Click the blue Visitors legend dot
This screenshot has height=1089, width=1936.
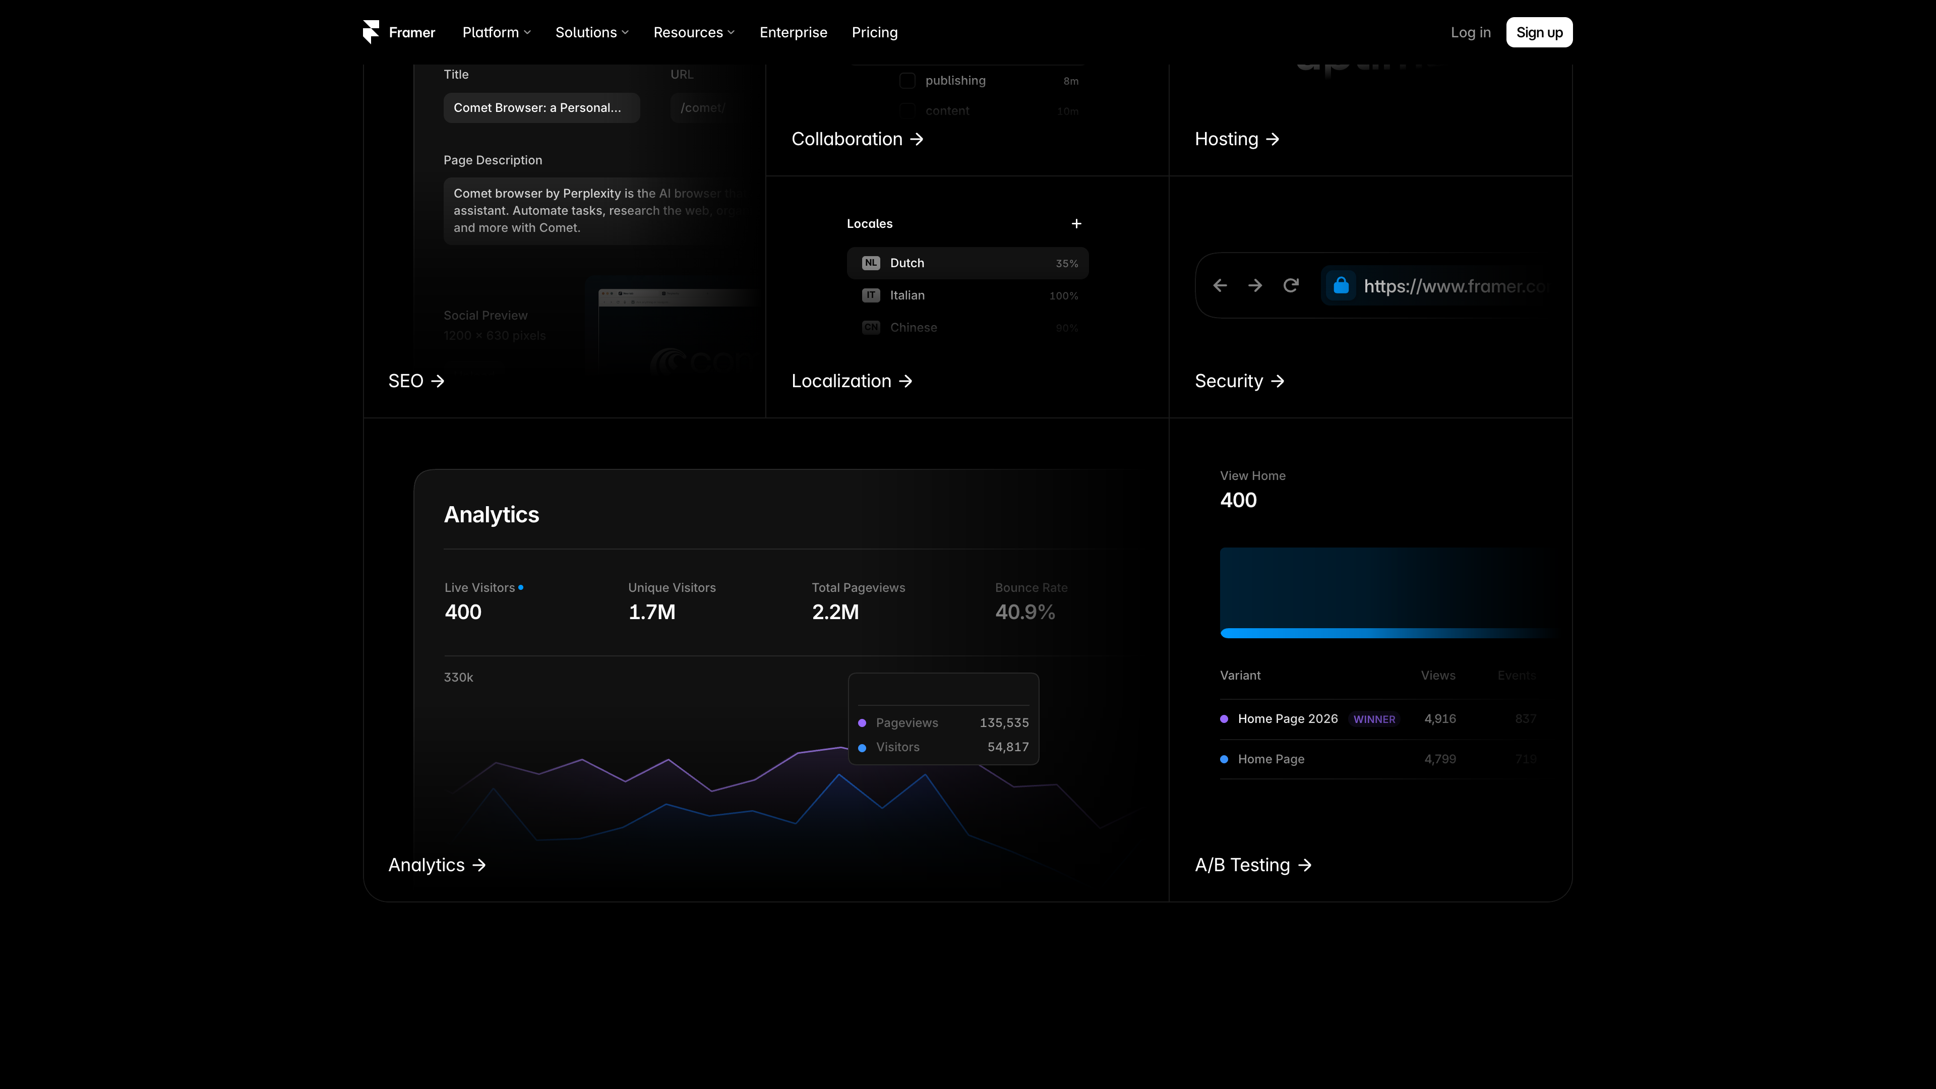(862, 748)
